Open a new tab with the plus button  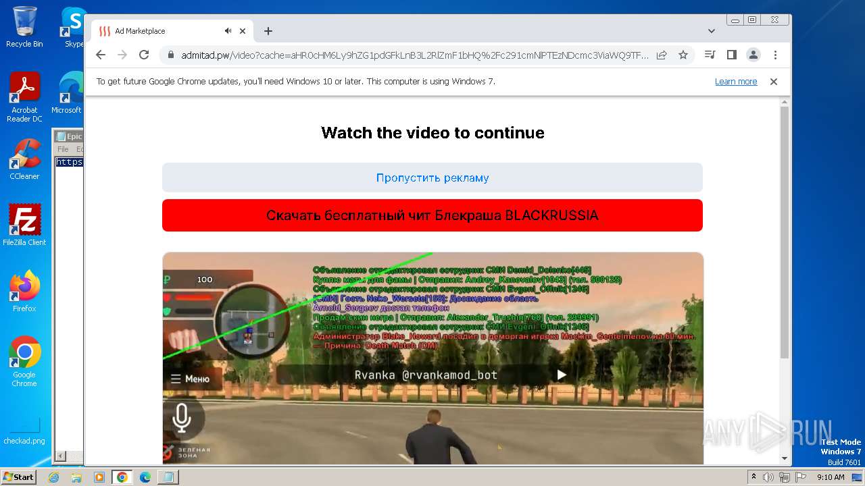[268, 31]
